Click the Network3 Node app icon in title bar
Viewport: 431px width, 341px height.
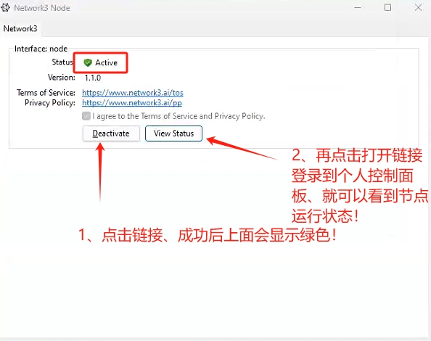point(6,8)
